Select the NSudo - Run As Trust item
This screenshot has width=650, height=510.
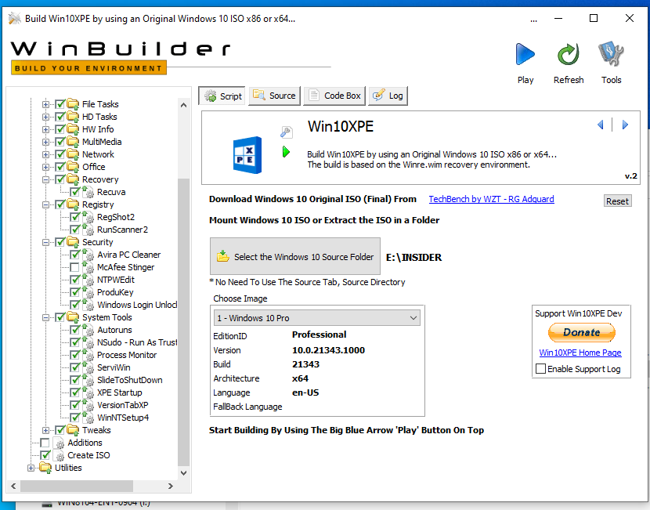[137, 342]
